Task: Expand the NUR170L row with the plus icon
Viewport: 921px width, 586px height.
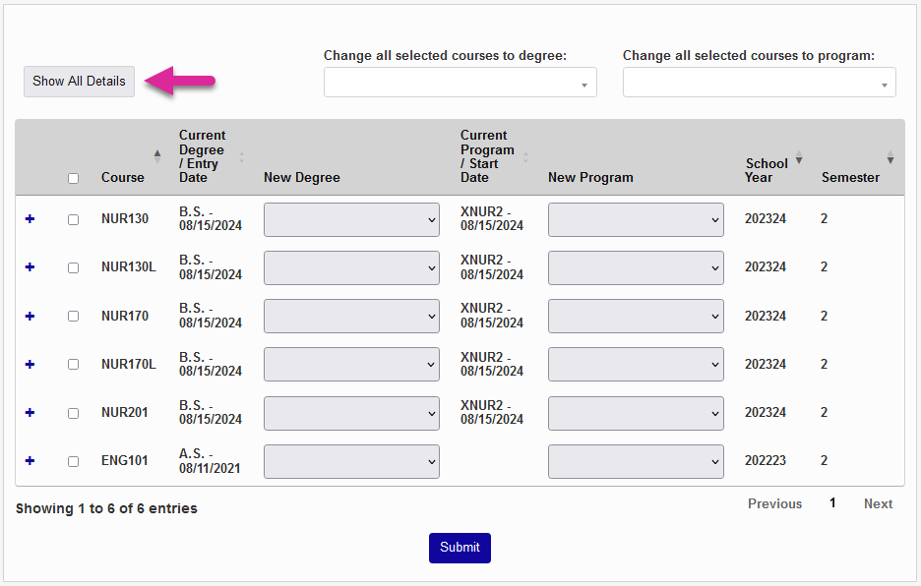Action: click(x=29, y=364)
